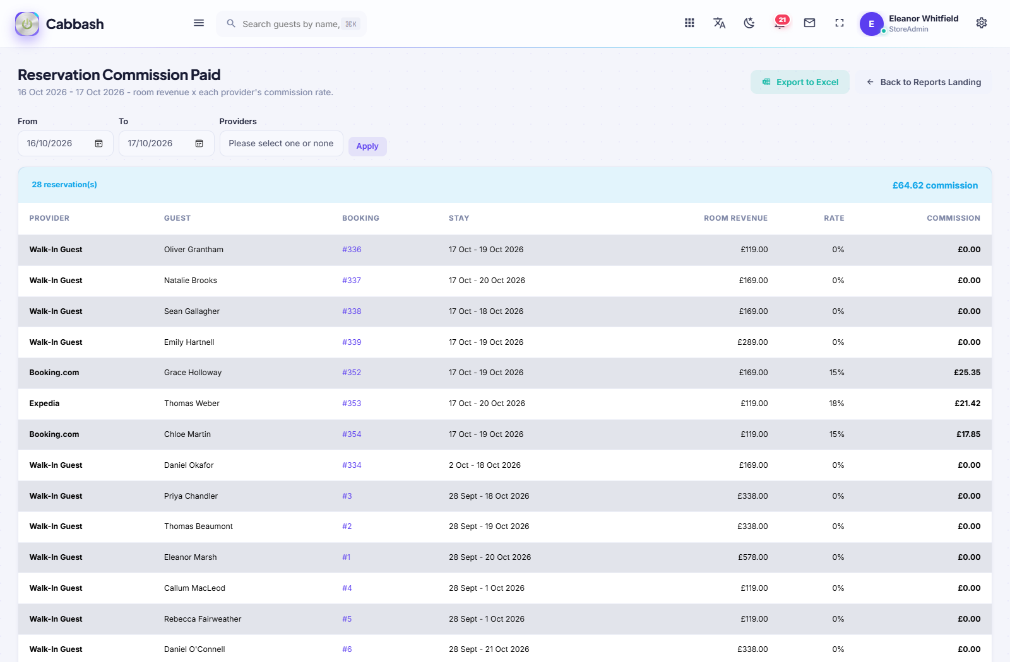Apply the report filters
This screenshot has height=662, width=1010.
pos(367,146)
